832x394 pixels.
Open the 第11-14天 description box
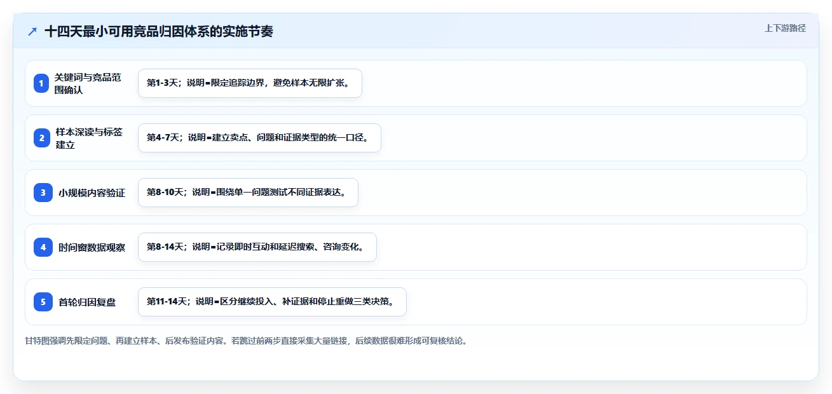pos(272,302)
